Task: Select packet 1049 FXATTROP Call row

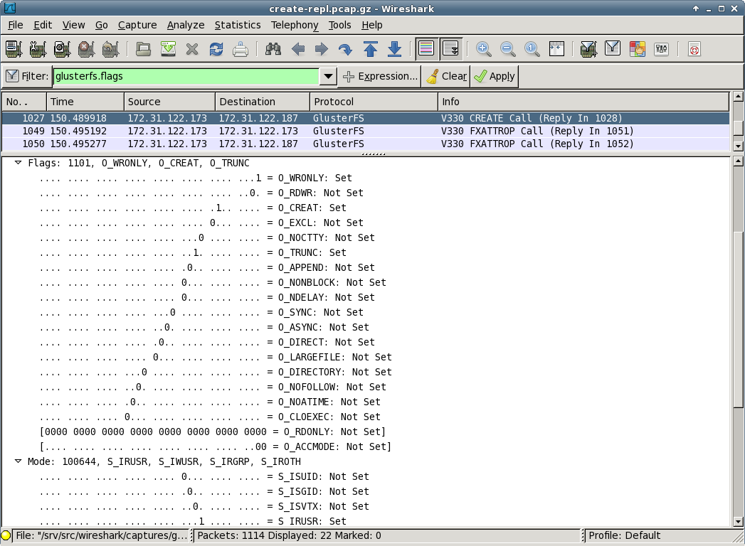Action: tap(365, 131)
